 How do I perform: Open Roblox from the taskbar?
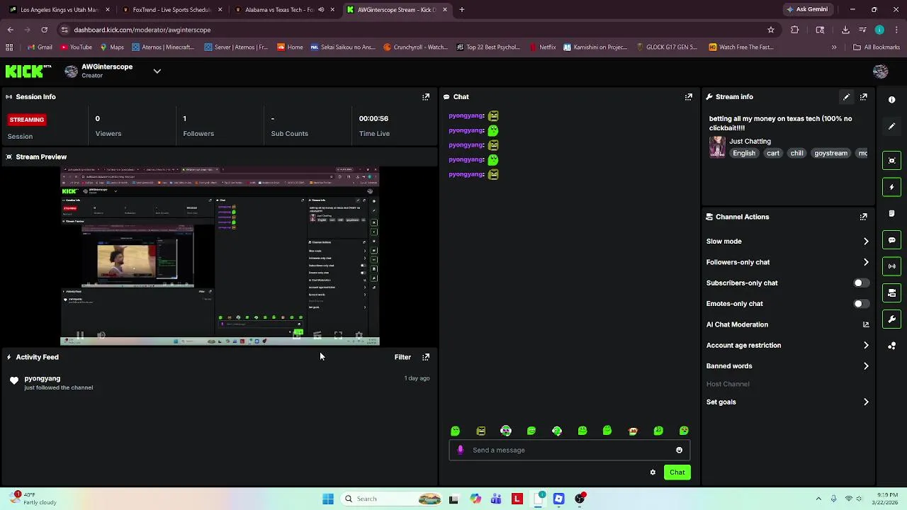point(559,499)
